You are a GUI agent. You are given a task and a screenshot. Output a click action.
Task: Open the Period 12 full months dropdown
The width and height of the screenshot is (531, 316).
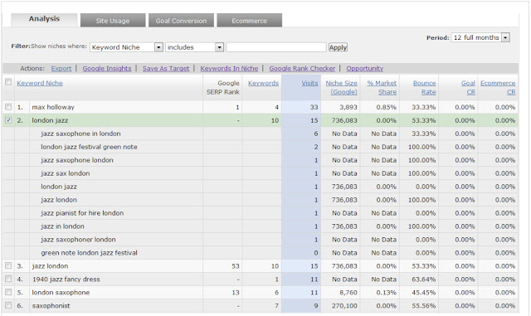click(480, 37)
